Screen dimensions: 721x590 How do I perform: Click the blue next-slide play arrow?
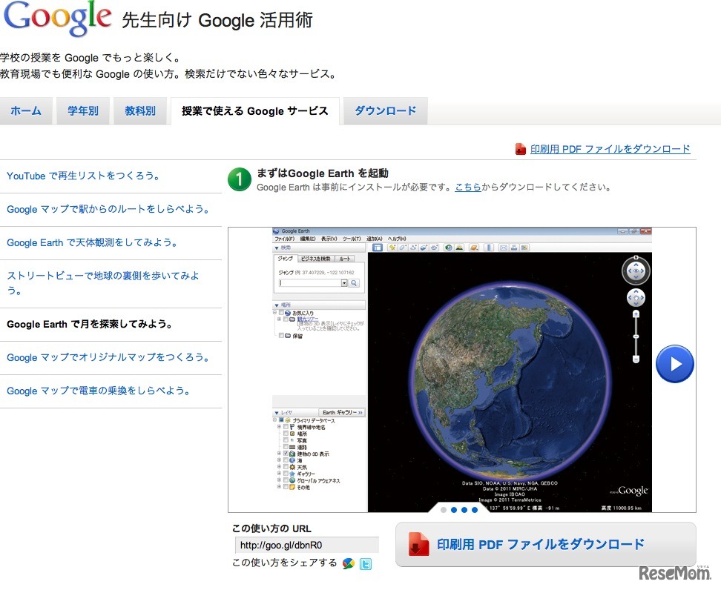(x=674, y=364)
